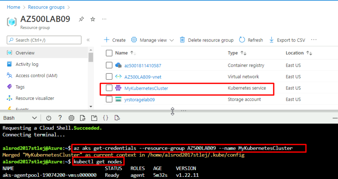Viewport: 338px width, 179px height.
Task: Open the yrstoragelab09 storage account
Action: coord(140,100)
